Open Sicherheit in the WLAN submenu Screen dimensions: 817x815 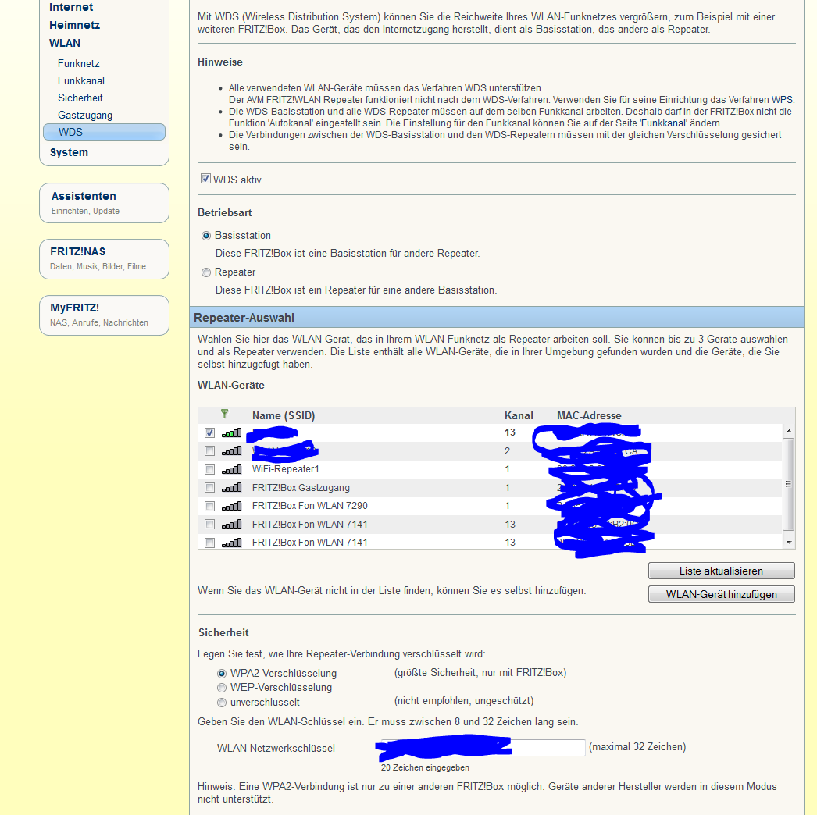[80, 98]
